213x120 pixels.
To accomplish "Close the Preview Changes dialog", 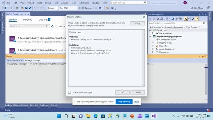I will click(144, 17).
